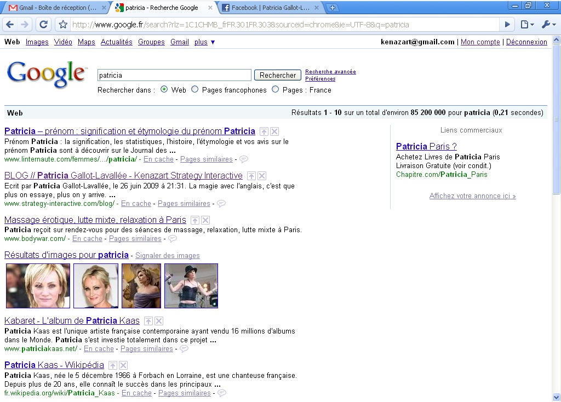The height and width of the screenshot is (402, 561).
Task: Select the Web search scope radio button
Action: click(x=164, y=89)
